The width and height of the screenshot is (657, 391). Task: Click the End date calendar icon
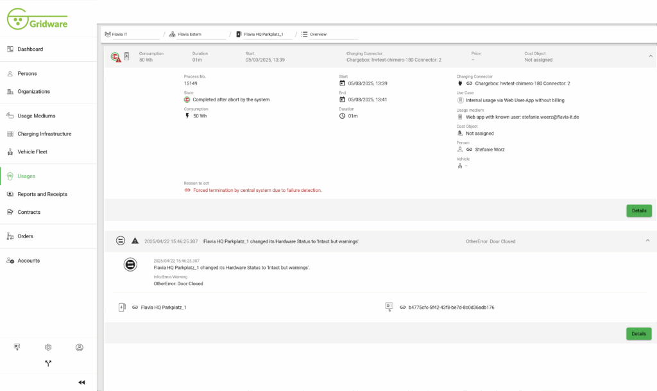(x=343, y=100)
